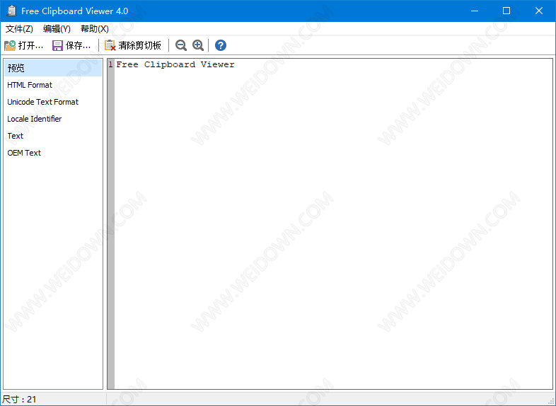This screenshot has width=556, height=406.
Task: Zoom out with the minus magnifier icon
Action: pyautogui.click(x=181, y=45)
